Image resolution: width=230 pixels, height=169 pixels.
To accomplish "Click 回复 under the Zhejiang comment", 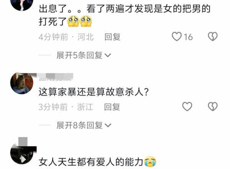I will (x=112, y=107).
